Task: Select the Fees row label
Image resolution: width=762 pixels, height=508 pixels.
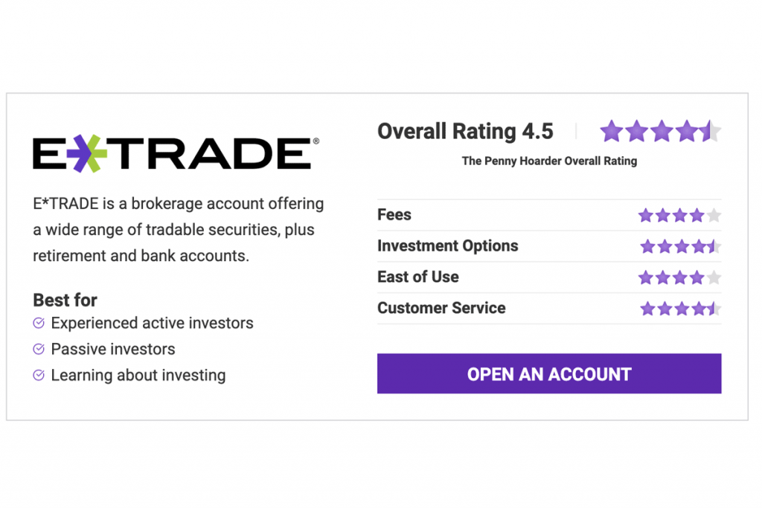Action: pos(394,215)
